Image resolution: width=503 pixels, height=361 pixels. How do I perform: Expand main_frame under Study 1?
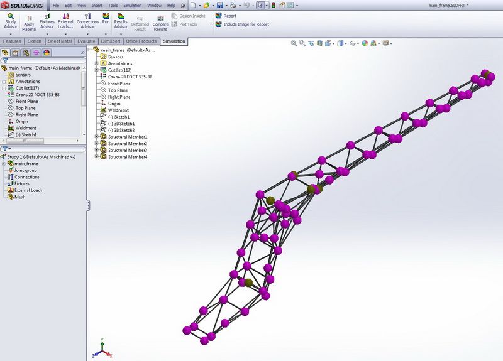click(x=4, y=164)
